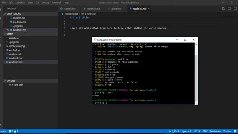Open readme2.md in DEMO file tree
The image size is (238, 134).
pos(30,58)
